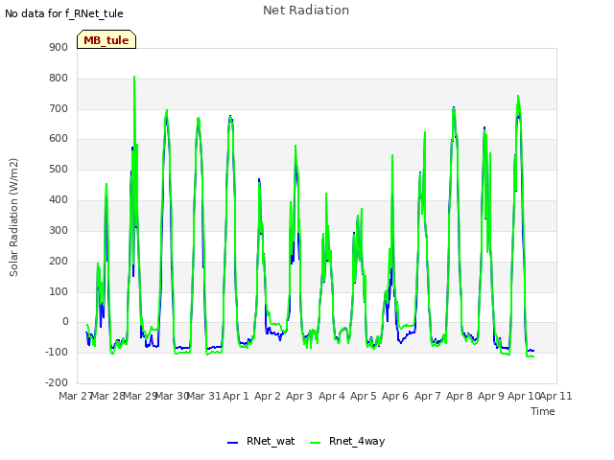
Task: Click the Apr 8 peak near 700 W/m2
Action: [x=454, y=108]
